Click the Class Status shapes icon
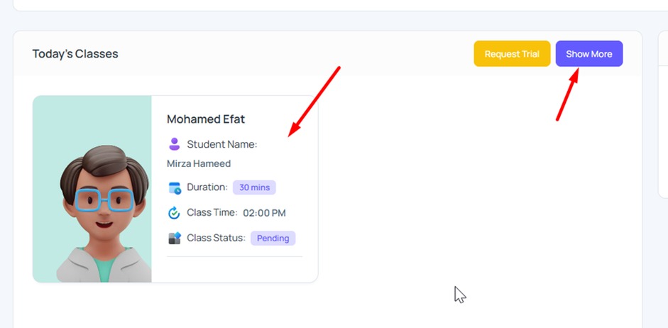 pos(175,238)
